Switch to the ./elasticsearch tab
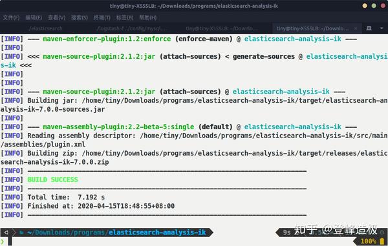388x246 pixels. tap(45, 28)
